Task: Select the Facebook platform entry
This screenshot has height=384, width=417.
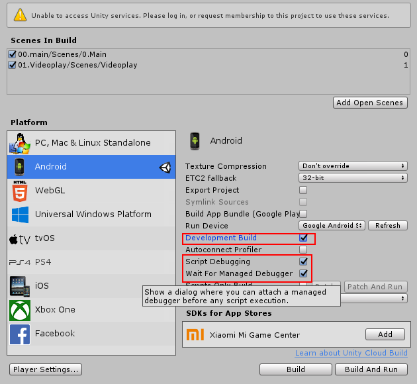Action: [91, 334]
